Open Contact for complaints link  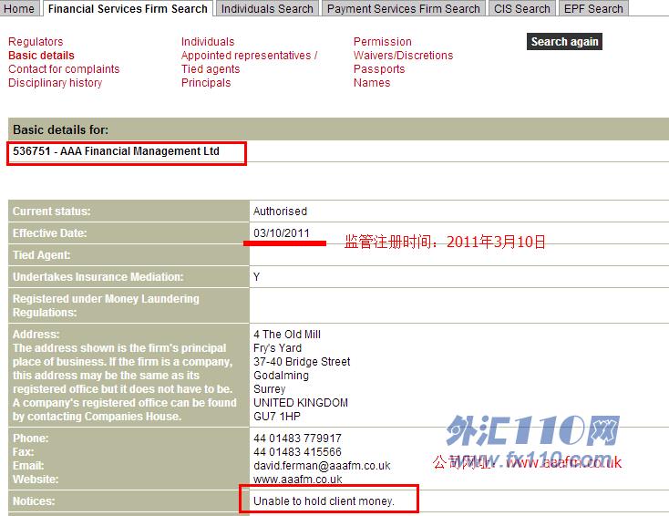[64, 68]
